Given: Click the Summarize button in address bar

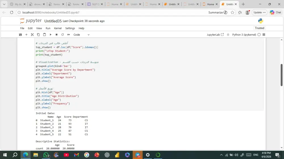Looking at the screenshot, I should 218,12.
